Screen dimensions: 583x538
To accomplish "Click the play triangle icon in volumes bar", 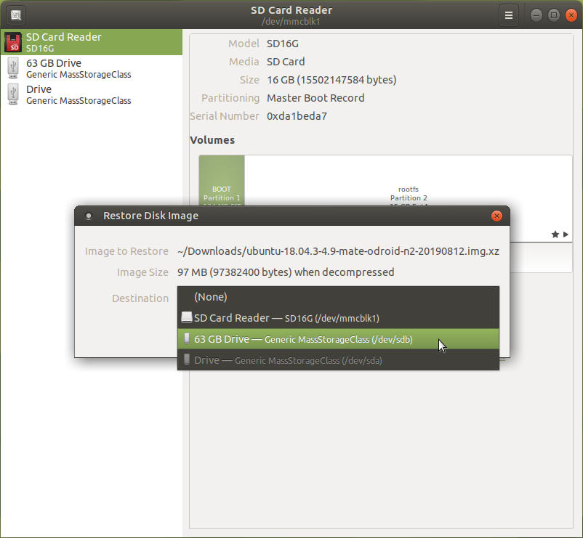I will click(x=566, y=235).
